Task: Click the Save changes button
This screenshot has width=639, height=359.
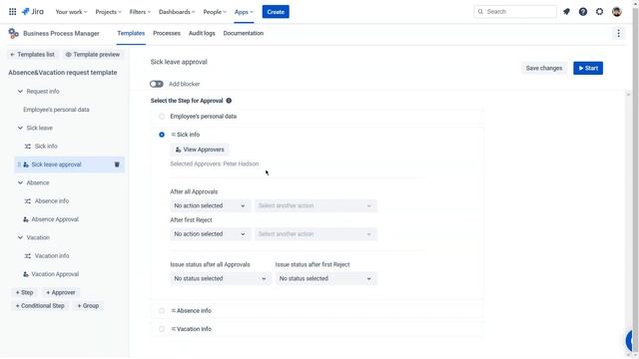Action: click(x=543, y=68)
